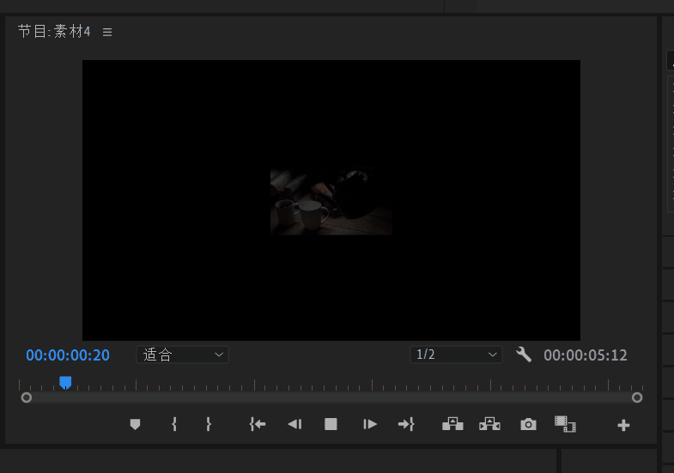Click the blue playhead on the time ruler
The width and height of the screenshot is (674, 473).
pos(65,382)
